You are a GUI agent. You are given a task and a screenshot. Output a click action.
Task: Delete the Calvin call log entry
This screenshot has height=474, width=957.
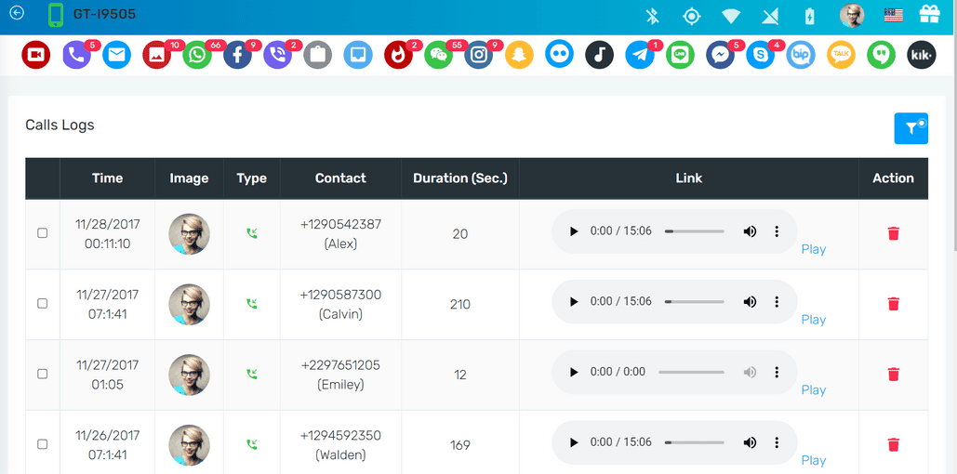pyautogui.click(x=894, y=303)
